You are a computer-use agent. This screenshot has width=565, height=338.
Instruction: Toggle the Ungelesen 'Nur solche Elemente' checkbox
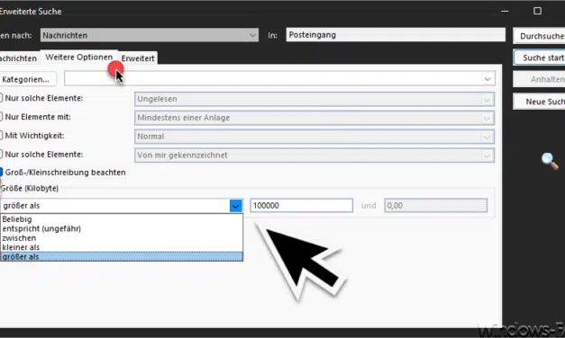coord(1,98)
